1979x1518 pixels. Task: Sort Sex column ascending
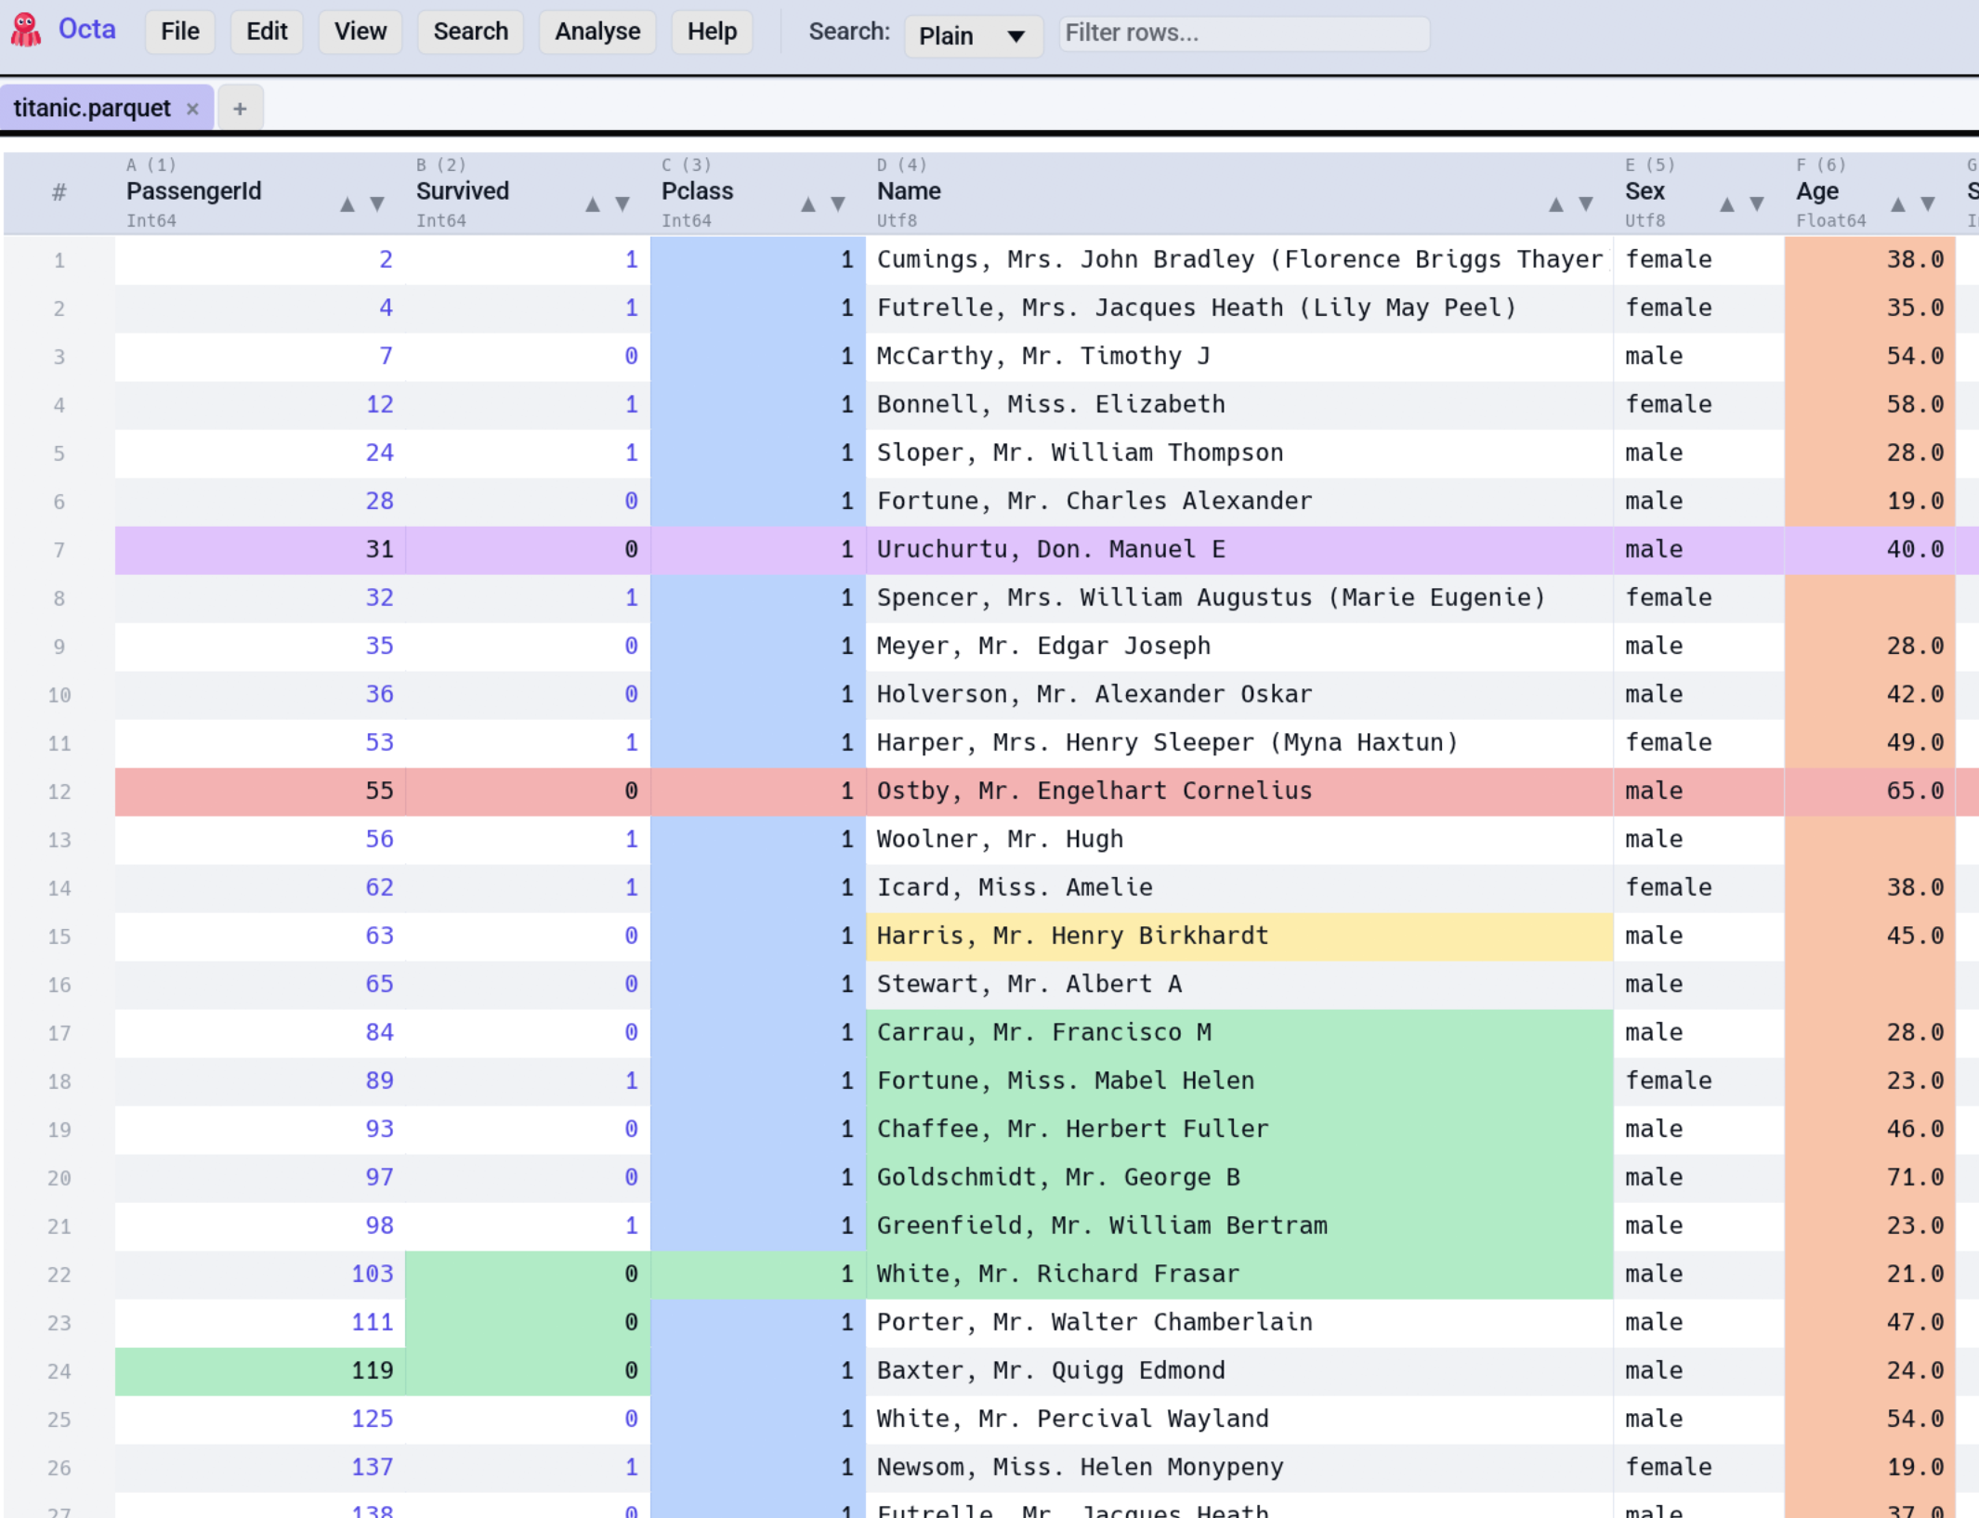pyautogui.click(x=1727, y=204)
